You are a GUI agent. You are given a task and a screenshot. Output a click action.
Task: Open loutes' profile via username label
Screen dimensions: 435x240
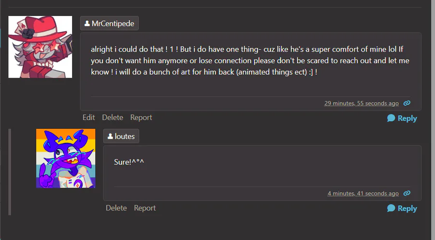pyautogui.click(x=125, y=137)
